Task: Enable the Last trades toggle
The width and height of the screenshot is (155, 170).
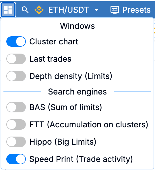Action: click(16, 59)
